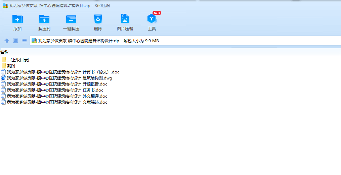Click the 一键解压 (One-click extract) icon
This screenshot has width=341, height=175.
(x=71, y=19)
